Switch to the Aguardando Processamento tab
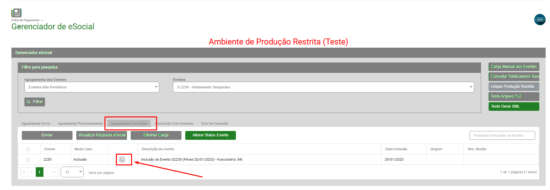The width and height of the screenshot is (550, 190). 80,123
